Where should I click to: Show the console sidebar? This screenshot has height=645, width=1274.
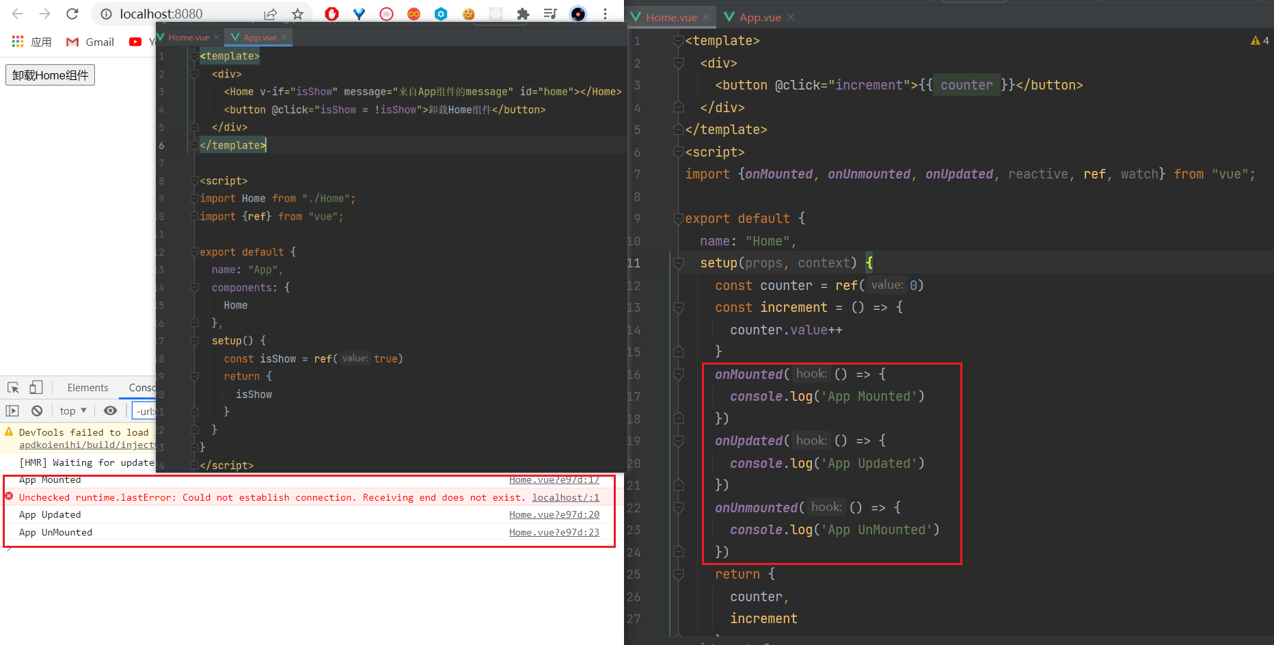[x=12, y=411]
